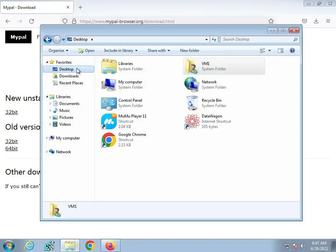
Task: Click the Show desktop button on taskbar
Action: pyautogui.click(x=333, y=246)
